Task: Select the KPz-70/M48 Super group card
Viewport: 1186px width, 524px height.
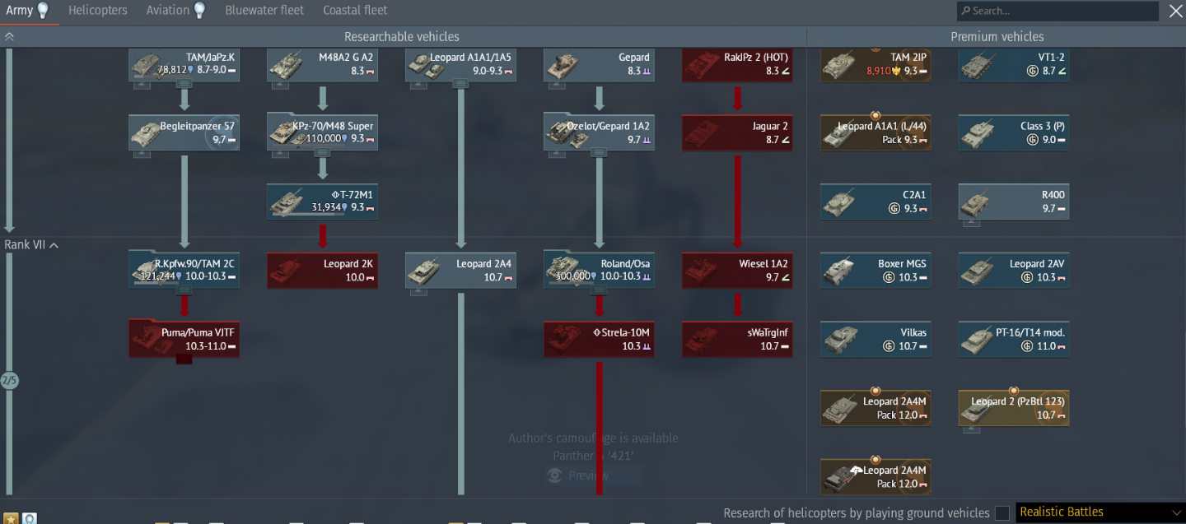Action: (x=323, y=132)
